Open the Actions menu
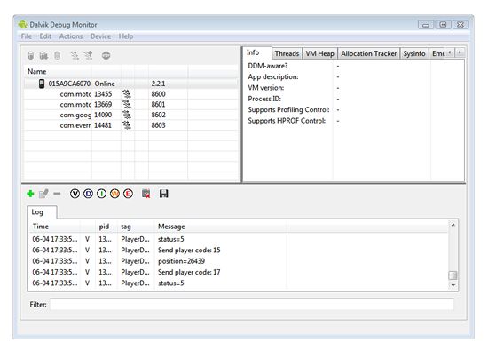This screenshot has width=488, height=351. (71, 36)
